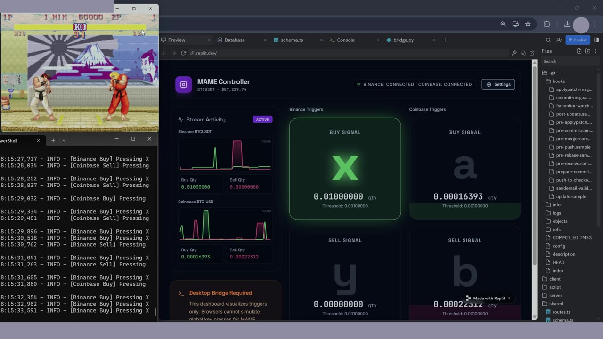Click the preview URL address bar
Image resolution: width=603 pixels, height=339 pixels.
coord(349,53)
